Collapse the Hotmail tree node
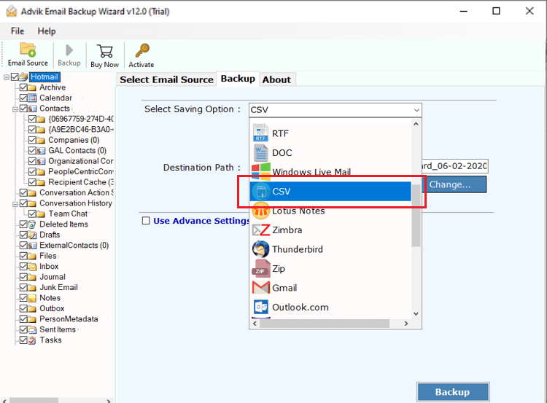Image resolution: width=547 pixels, height=403 pixels. coord(7,77)
